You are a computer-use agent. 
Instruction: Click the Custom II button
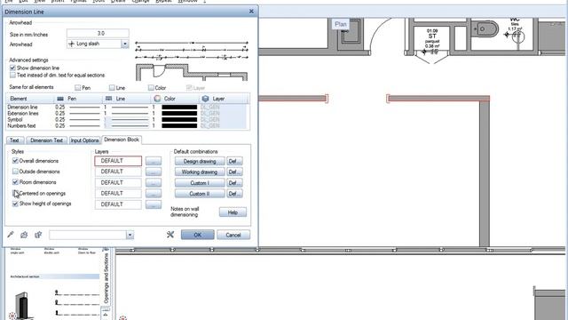point(200,194)
